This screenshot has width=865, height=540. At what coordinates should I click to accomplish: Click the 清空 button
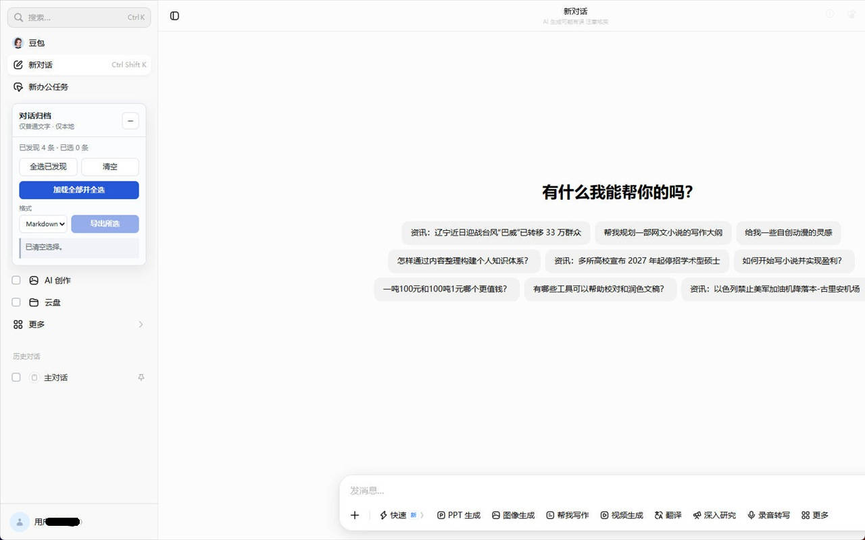coord(110,167)
